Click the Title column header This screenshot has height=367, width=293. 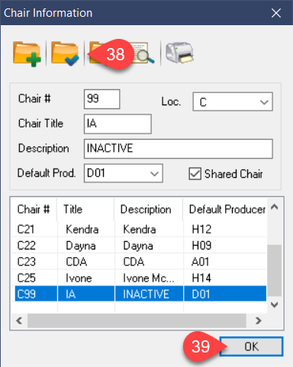point(85,210)
